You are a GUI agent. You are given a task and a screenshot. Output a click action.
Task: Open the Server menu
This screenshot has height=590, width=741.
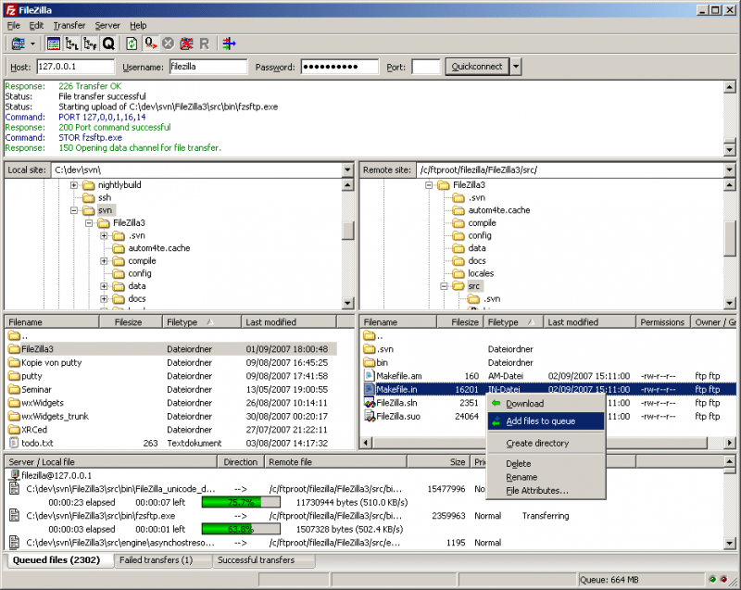pyautogui.click(x=106, y=25)
